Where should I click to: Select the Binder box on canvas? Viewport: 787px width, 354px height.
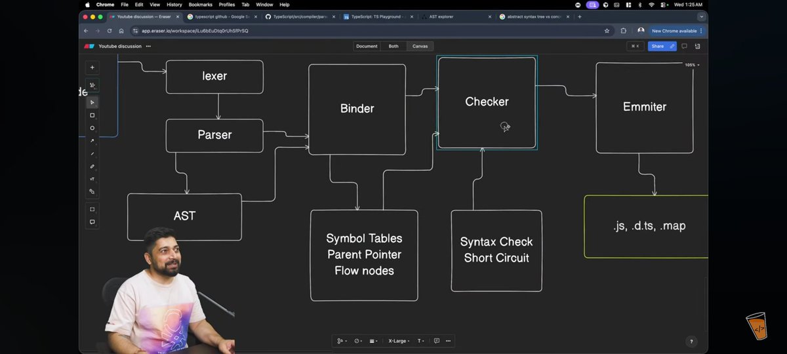[x=357, y=109]
